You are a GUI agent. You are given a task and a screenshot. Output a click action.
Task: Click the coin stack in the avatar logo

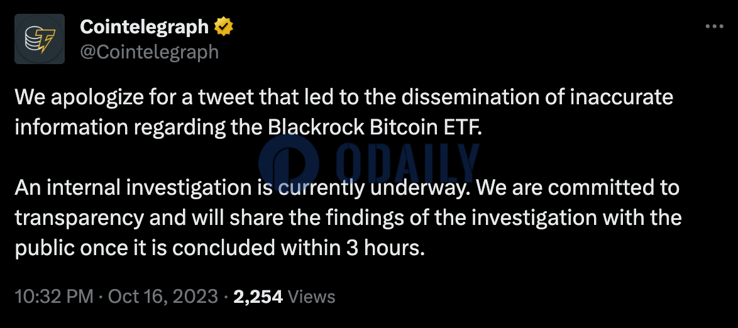[32, 40]
